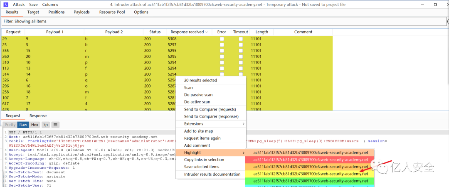This screenshot has width=449, height=187.
Task: Tick the Timeout checkbox for request 355
Action: (241, 51)
